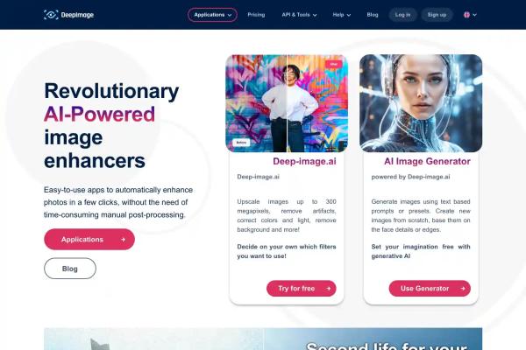Click the globe language icon
526x350 pixels.
466,15
